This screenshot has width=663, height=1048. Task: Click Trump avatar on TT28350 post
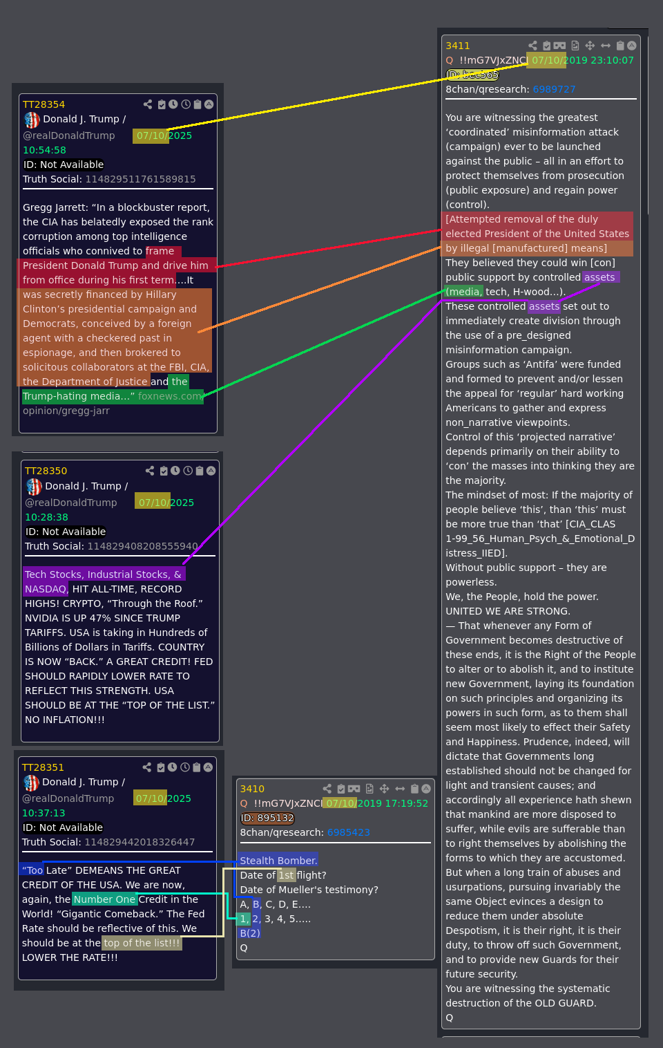tap(34, 487)
